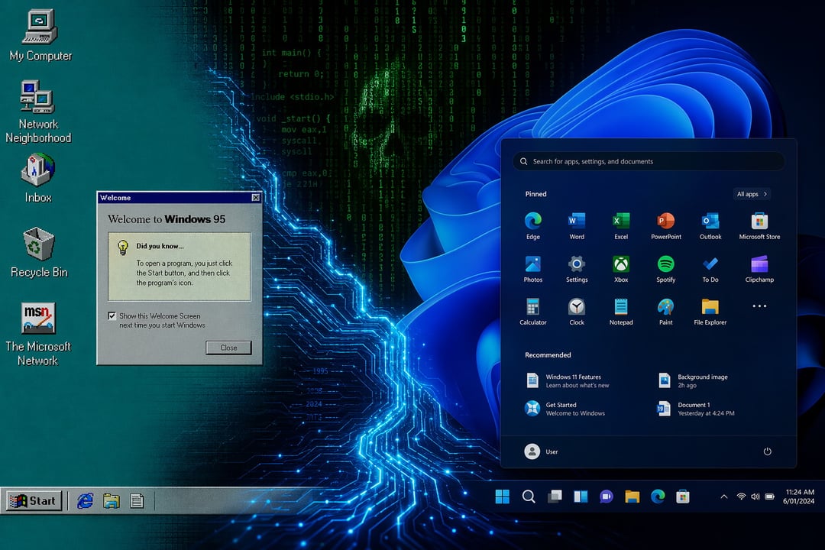825x550 pixels.
Task: Open Task View on Windows 11 taskbar
Action: click(x=555, y=497)
